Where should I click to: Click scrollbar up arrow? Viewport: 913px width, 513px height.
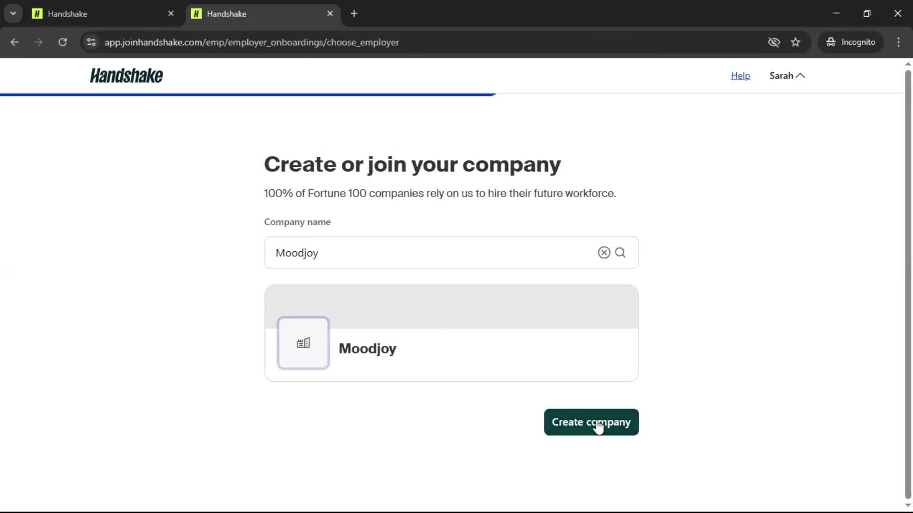[908, 64]
